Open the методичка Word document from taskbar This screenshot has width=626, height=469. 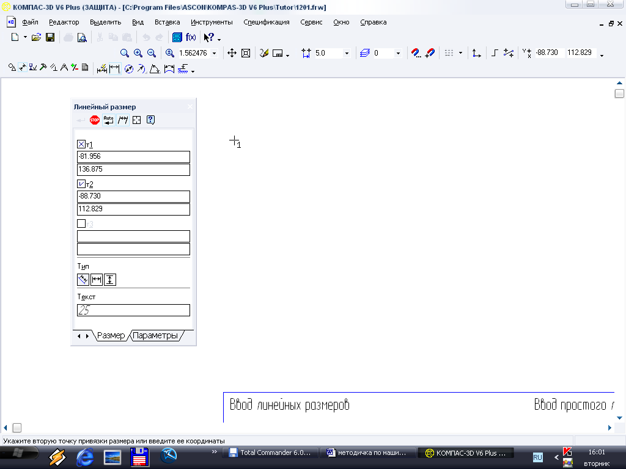367,453
